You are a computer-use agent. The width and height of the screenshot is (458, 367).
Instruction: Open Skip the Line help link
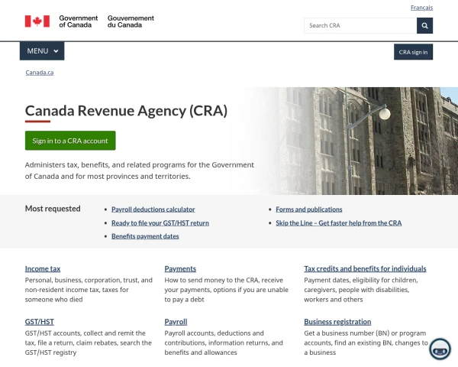coord(338,223)
